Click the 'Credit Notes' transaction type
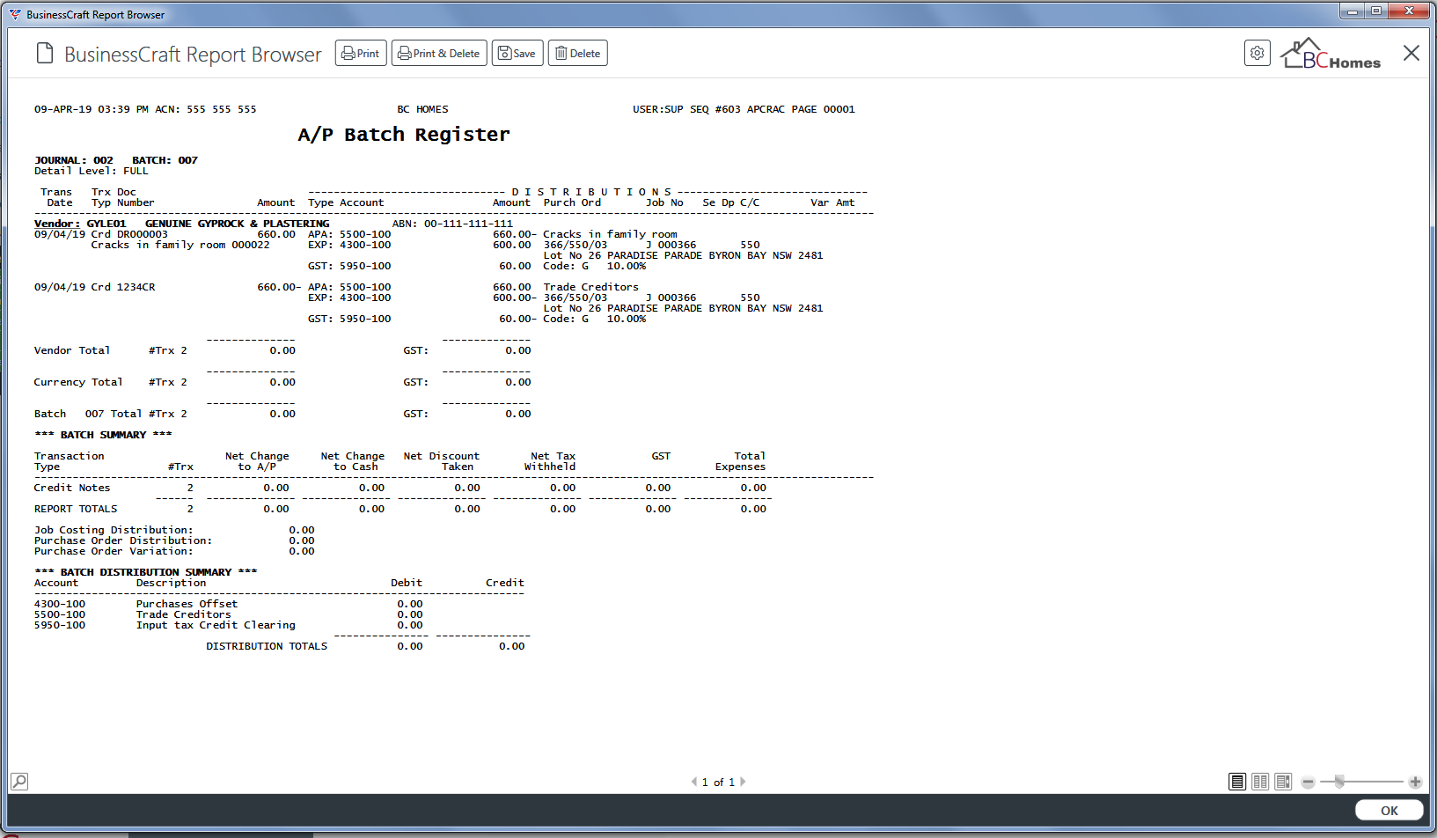Image resolution: width=1437 pixels, height=838 pixels. pos(72,488)
